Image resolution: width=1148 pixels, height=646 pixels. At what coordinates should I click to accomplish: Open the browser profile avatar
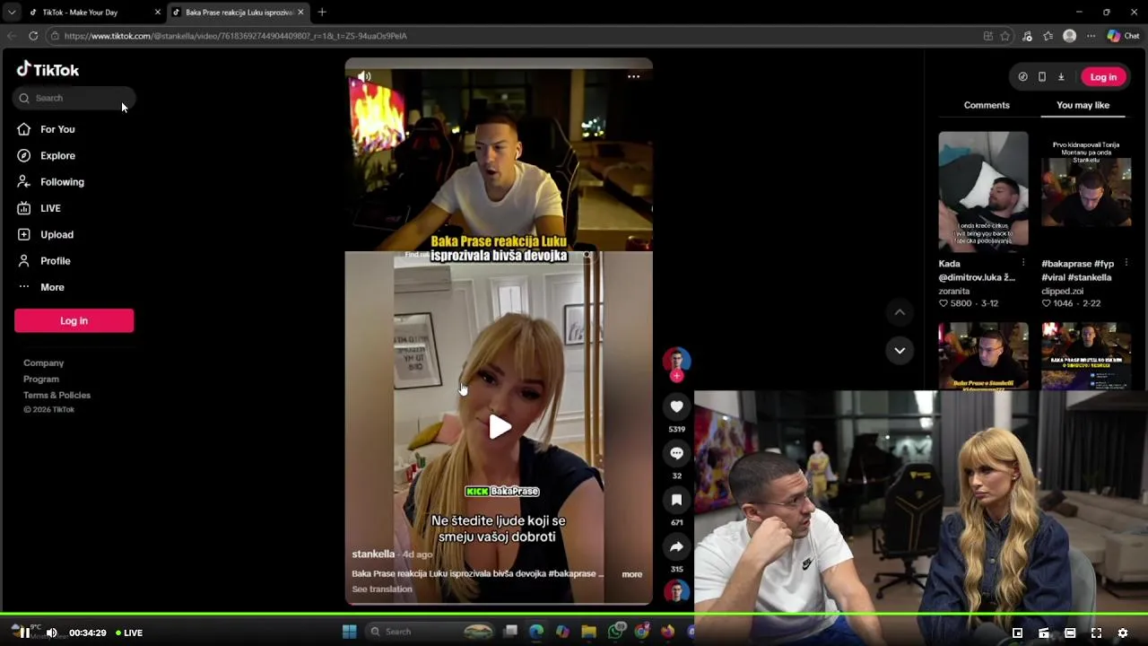(1069, 36)
